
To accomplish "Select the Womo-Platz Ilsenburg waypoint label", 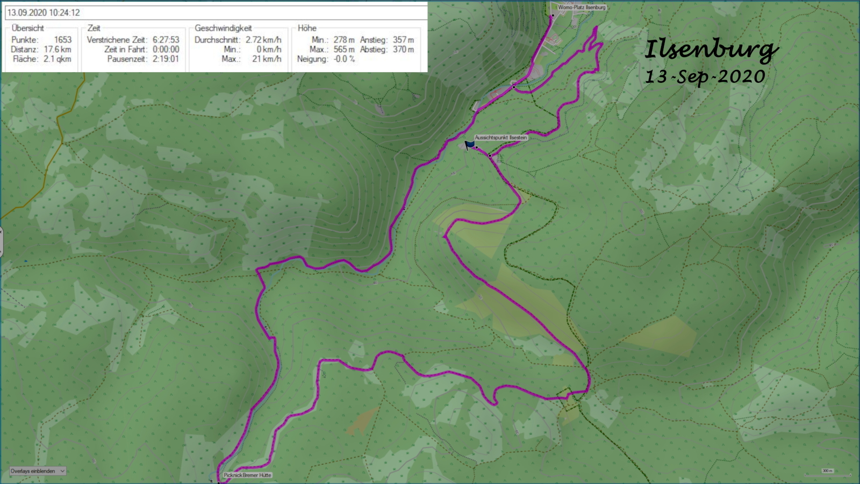I will 582,8.
